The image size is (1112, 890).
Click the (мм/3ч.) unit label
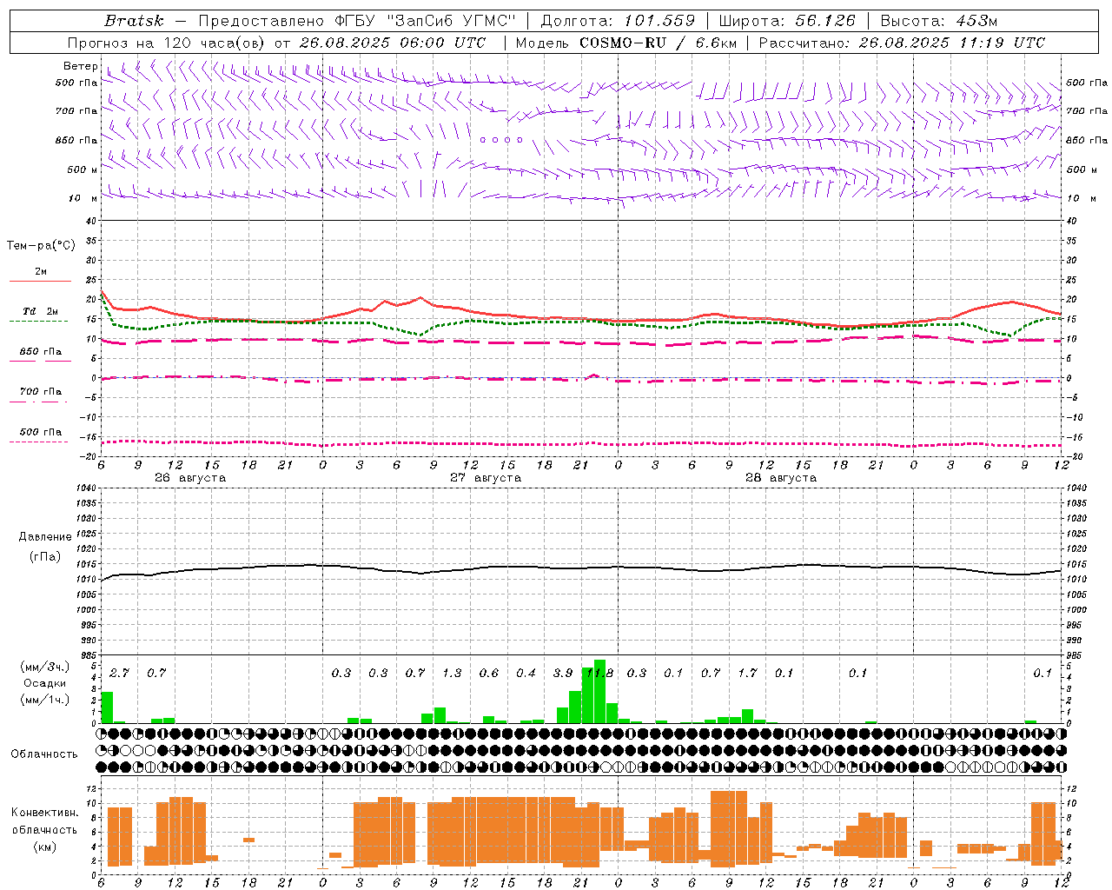[x=45, y=667]
